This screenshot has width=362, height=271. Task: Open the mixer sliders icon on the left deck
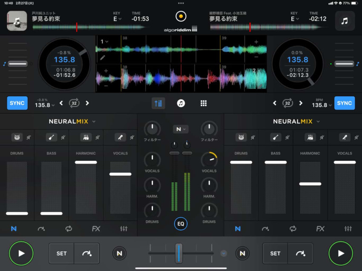pyautogui.click(x=124, y=229)
